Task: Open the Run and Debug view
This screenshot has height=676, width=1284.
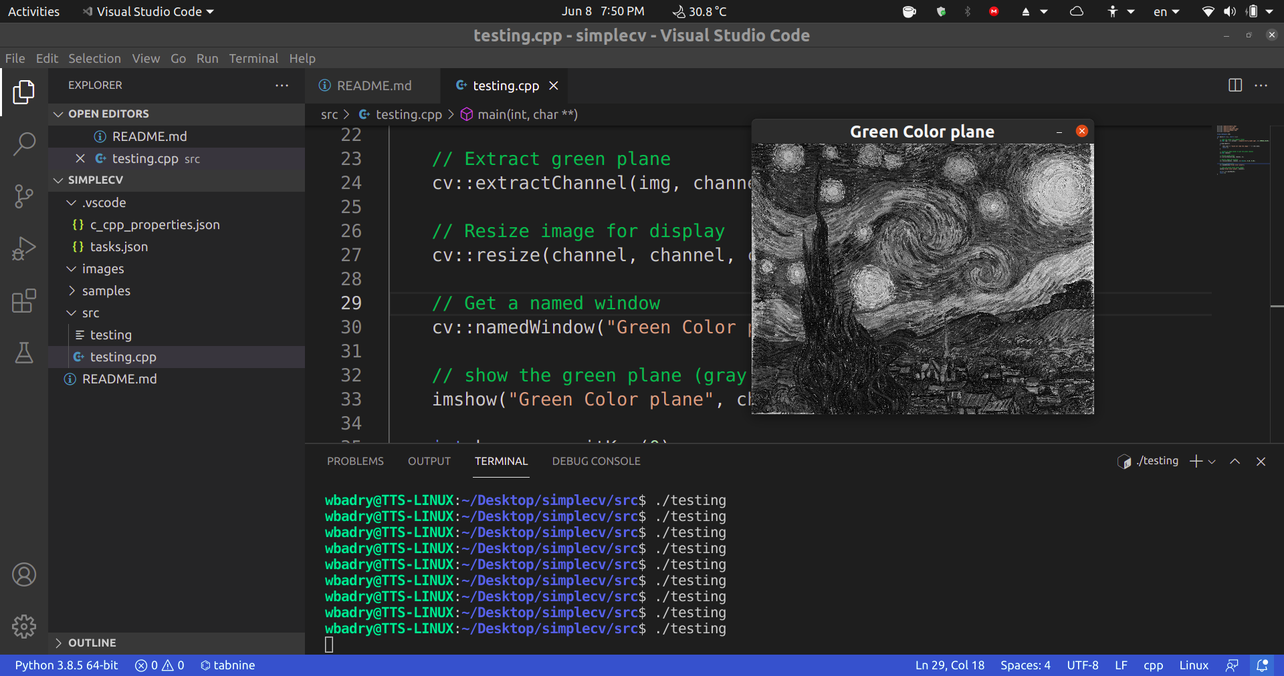Action: pos(24,248)
